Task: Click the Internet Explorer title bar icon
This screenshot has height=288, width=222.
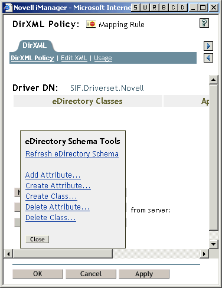Action: click(8, 8)
